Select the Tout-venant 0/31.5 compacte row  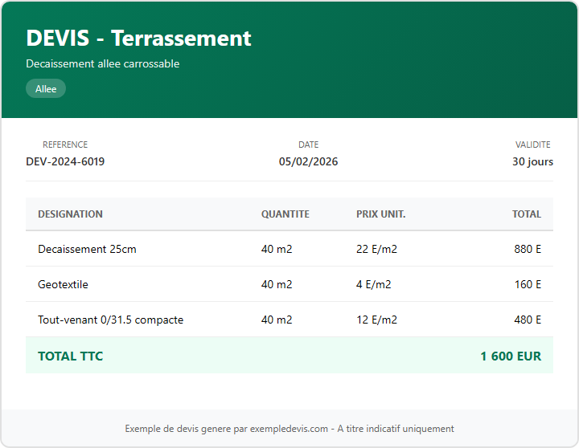pyautogui.click(x=110, y=320)
